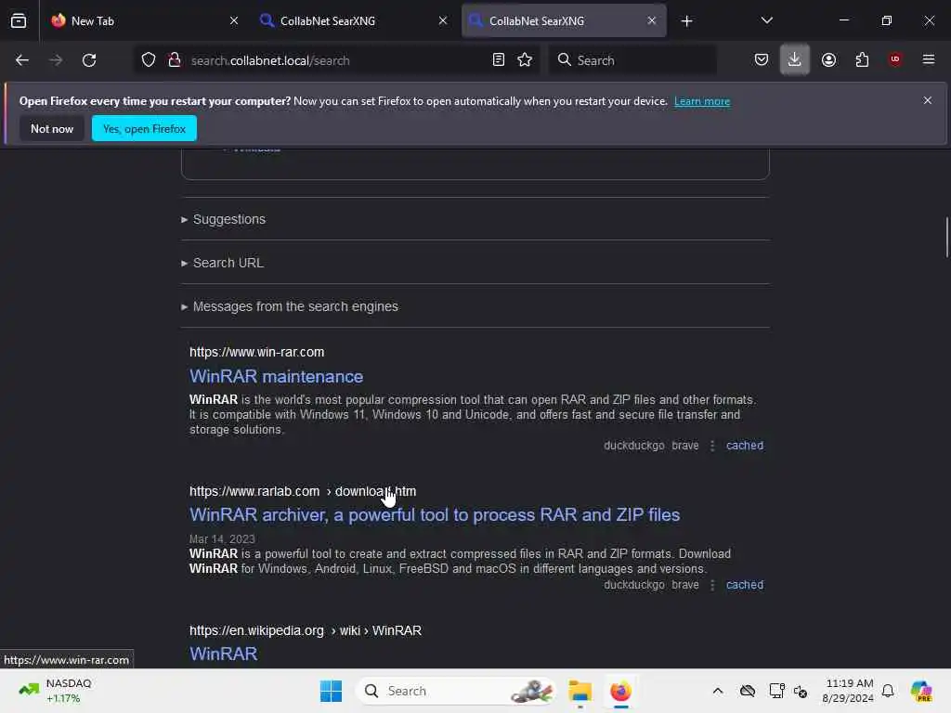Close the first CollabNet SearXNG tab
The height and width of the screenshot is (713, 951).
443,20
